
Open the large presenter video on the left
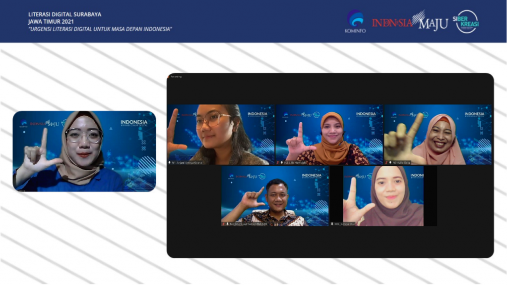(x=84, y=151)
